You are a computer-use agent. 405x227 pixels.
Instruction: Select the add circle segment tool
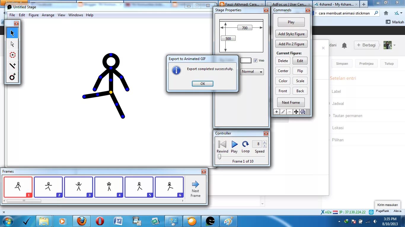click(x=12, y=77)
